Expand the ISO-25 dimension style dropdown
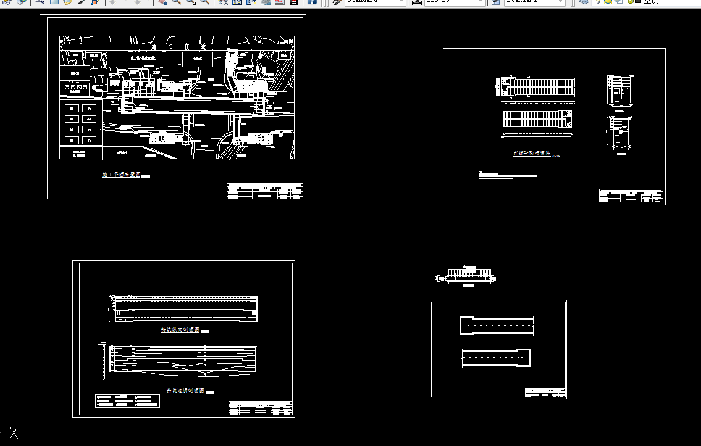 click(x=481, y=2)
